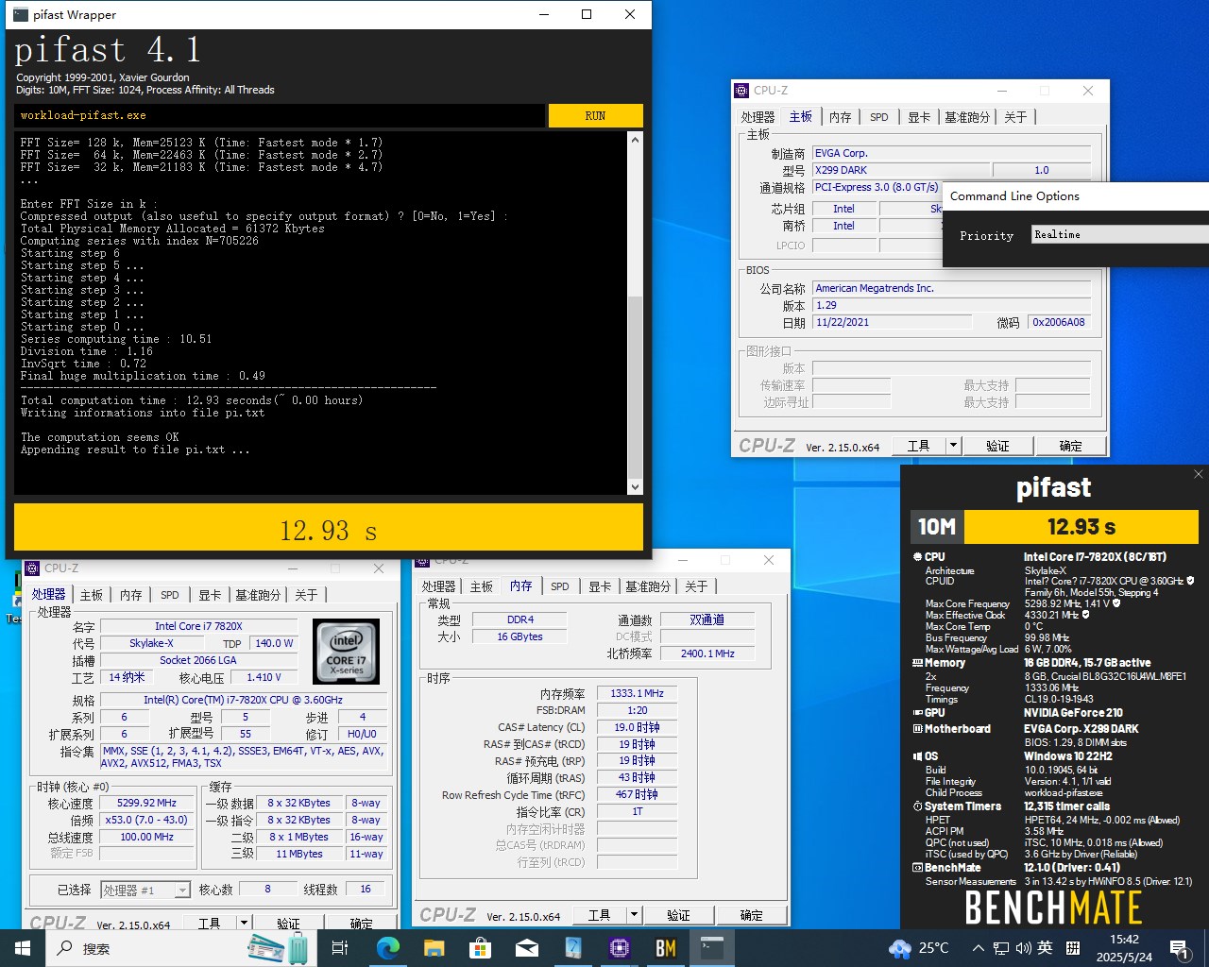
Task: Expand 工具 arrow in memory CPU-Z window
Action: pyautogui.click(x=635, y=915)
